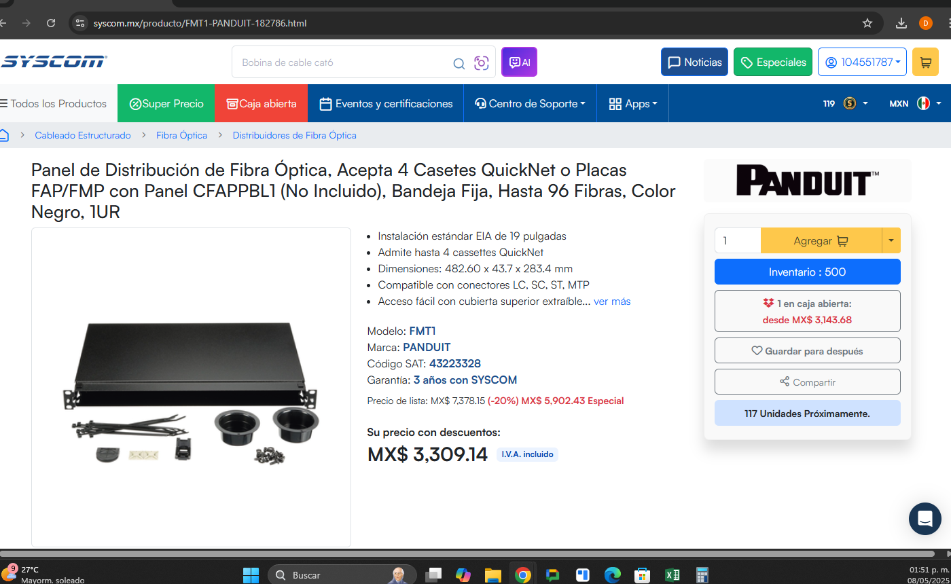Screen dimensions: 951x584
Task: Open Microsoft Edge from taskbar
Action: 613,575
